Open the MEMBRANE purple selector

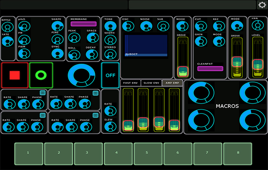83,24
